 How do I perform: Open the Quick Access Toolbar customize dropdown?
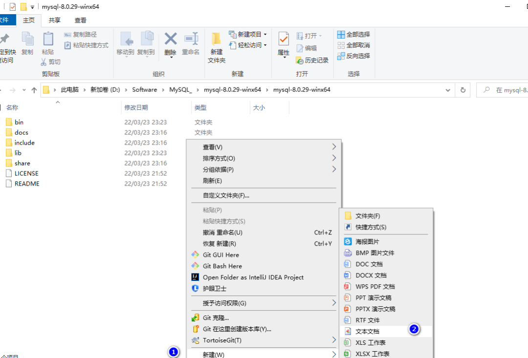point(32,7)
